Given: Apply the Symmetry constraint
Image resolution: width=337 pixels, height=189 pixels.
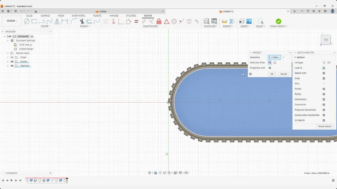Looking at the screenshot, I should click(x=189, y=21).
